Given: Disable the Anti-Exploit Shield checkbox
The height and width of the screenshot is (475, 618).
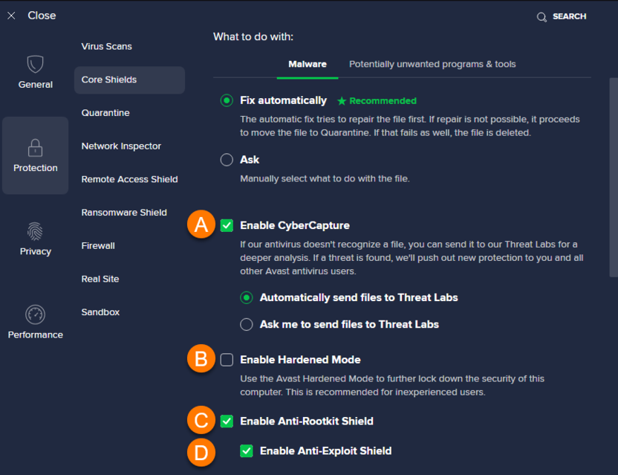Looking at the screenshot, I should point(246,450).
